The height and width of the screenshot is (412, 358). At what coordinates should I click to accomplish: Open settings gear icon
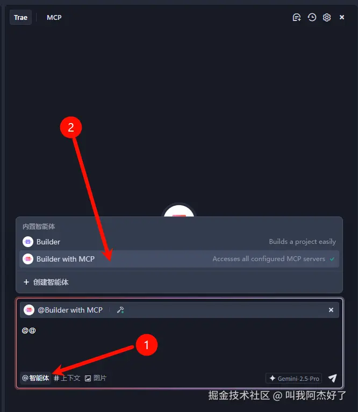tap(327, 17)
